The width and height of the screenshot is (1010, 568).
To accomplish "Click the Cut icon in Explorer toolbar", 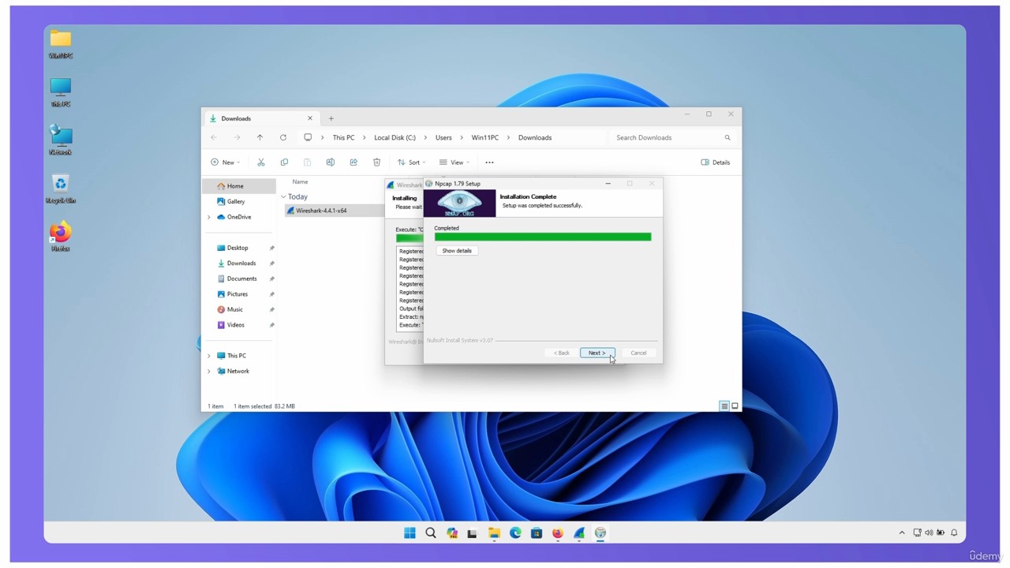I will (261, 163).
